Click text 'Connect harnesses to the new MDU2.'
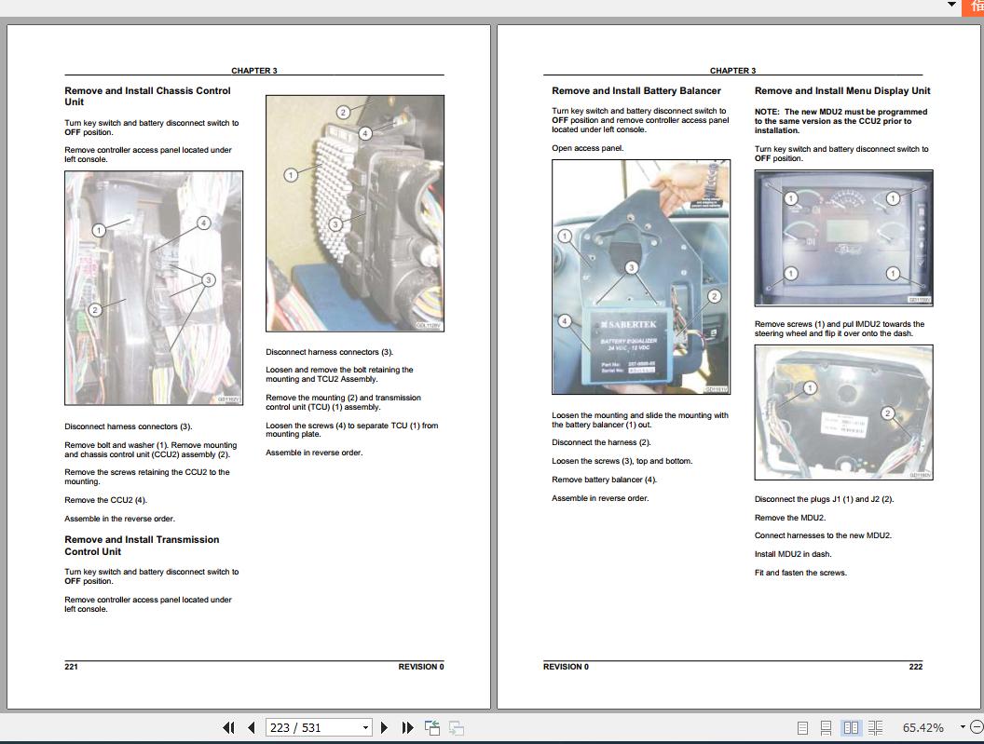 (823, 535)
